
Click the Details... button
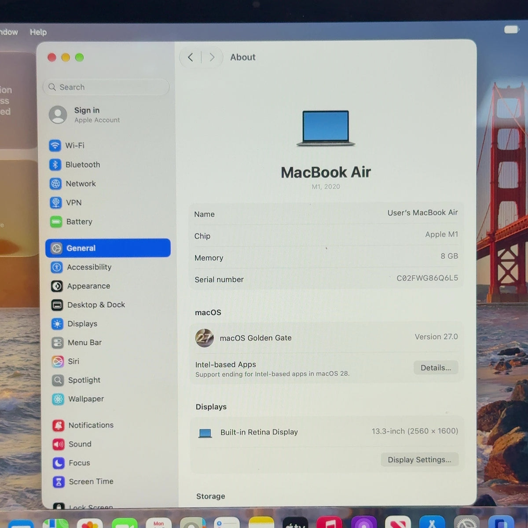[x=436, y=368]
